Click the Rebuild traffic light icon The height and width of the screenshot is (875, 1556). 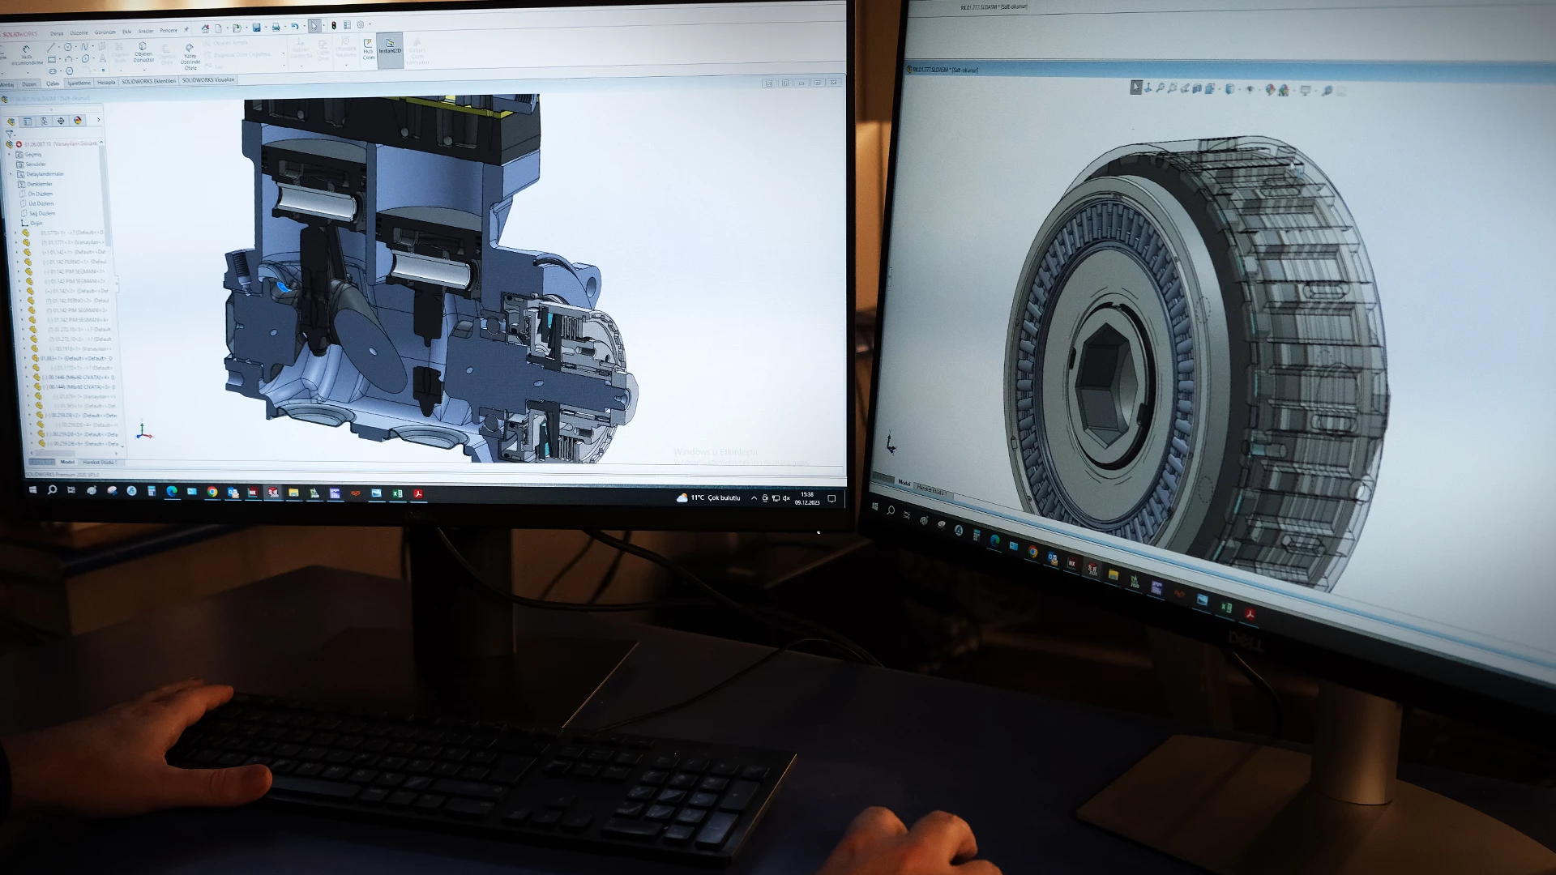point(333,26)
